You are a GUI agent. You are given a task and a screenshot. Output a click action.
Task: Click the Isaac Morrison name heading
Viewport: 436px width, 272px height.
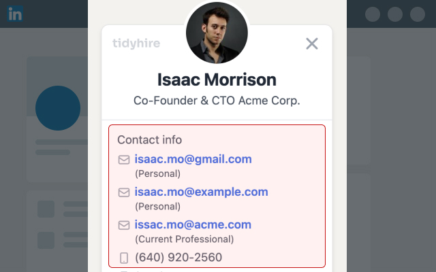(217, 80)
